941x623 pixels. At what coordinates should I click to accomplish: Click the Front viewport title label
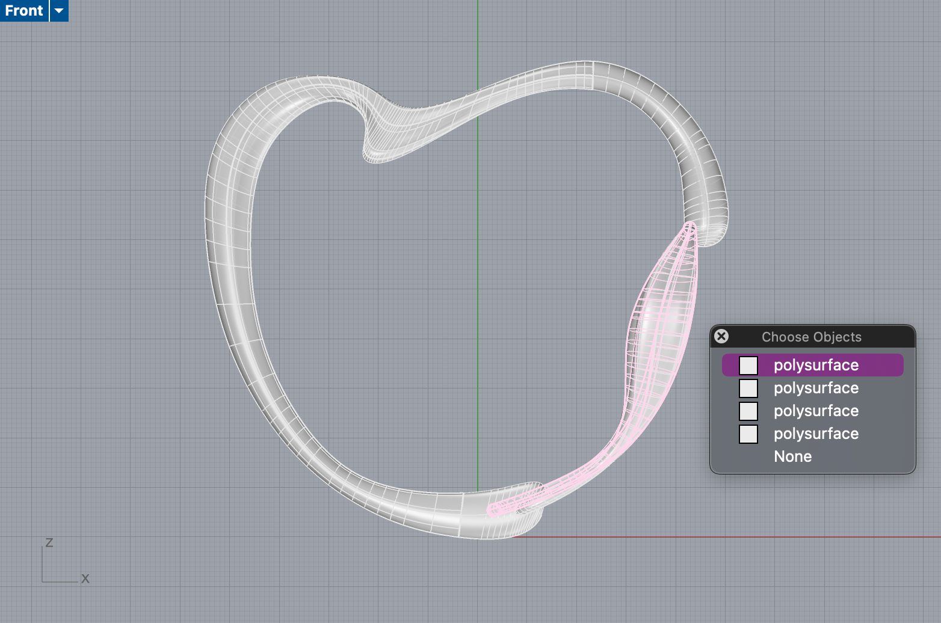click(x=24, y=10)
